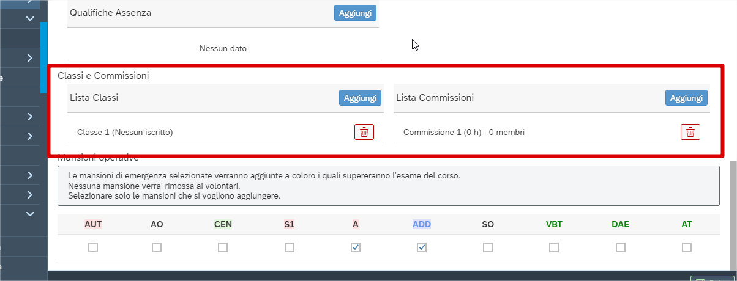
Task: Check the CEN checkbox
Action: click(223, 247)
